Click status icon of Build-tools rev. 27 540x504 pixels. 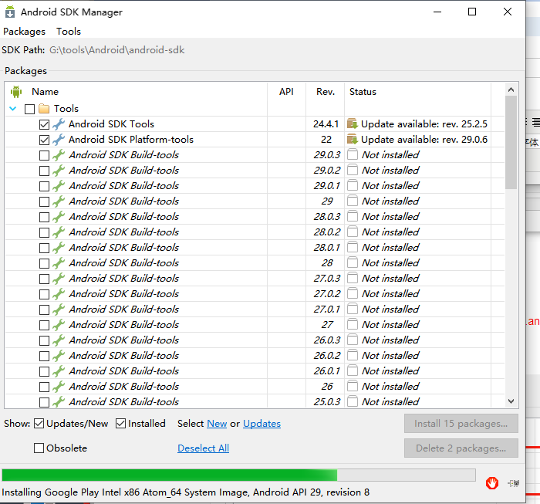353,324
